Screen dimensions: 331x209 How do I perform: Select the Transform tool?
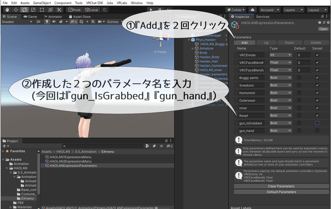coord(50,10)
